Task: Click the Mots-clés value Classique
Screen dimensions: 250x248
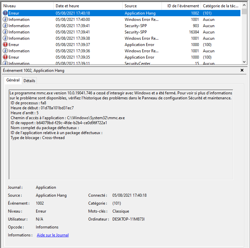Action: 121,211
